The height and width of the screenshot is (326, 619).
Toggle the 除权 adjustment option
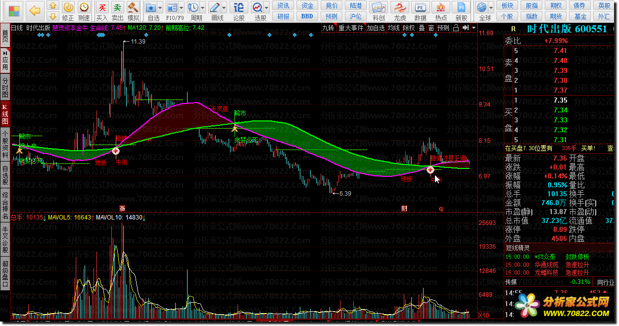click(409, 28)
